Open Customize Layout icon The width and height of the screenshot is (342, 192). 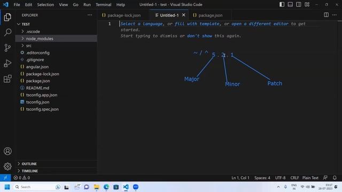pyautogui.click(x=307, y=4)
